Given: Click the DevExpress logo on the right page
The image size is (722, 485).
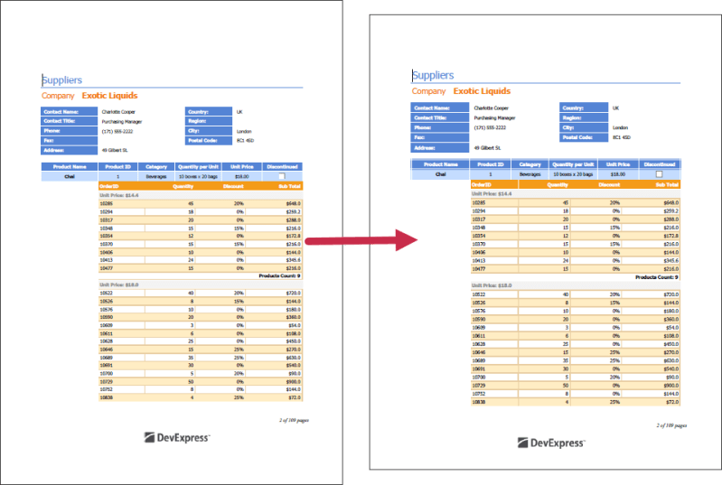Looking at the screenshot, I should click(551, 443).
